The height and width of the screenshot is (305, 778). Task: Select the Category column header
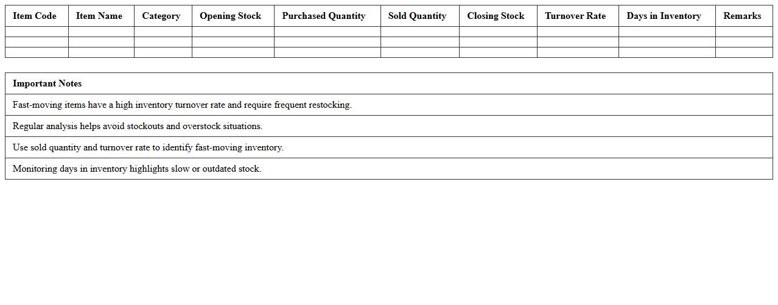(x=161, y=16)
